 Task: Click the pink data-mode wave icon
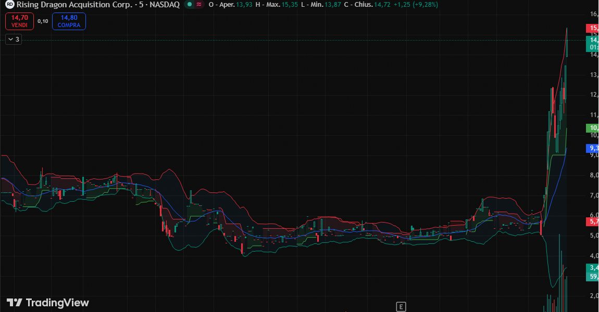point(199,5)
